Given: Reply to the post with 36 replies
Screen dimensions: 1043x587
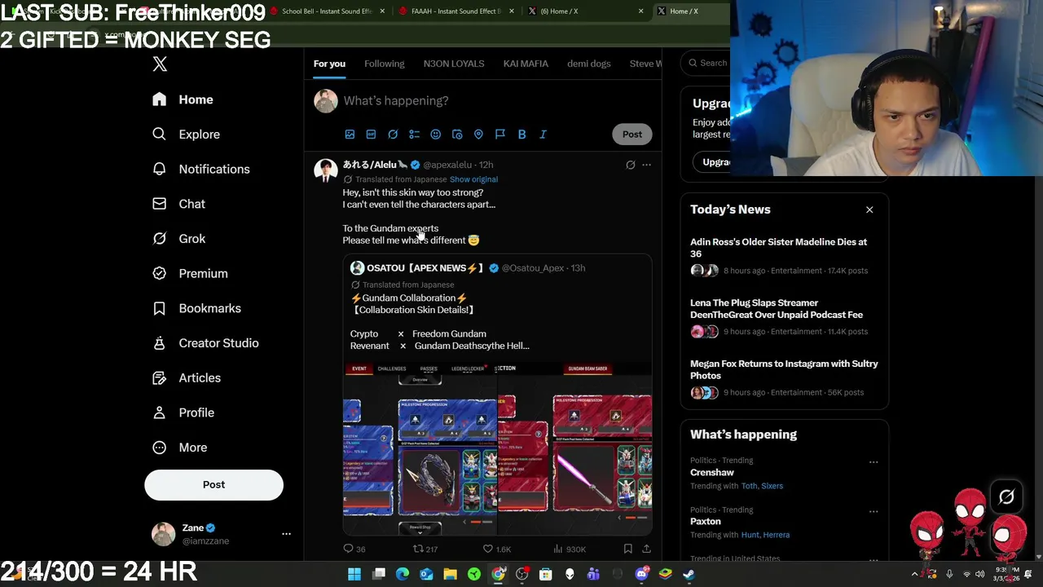Looking at the screenshot, I should 354,549.
